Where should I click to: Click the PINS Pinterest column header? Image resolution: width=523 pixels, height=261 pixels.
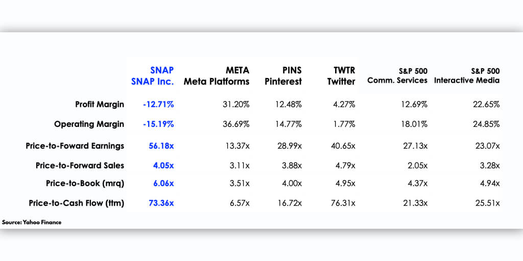pos(283,76)
